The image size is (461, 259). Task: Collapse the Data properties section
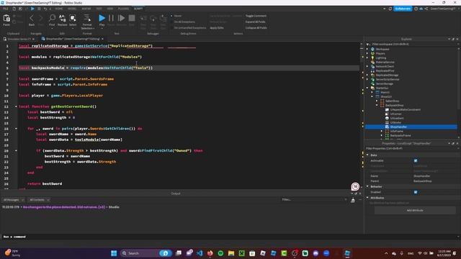point(367,155)
